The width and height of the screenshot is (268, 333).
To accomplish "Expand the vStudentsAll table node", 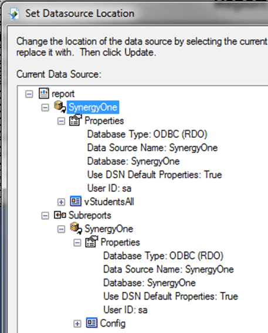I will [61, 202].
